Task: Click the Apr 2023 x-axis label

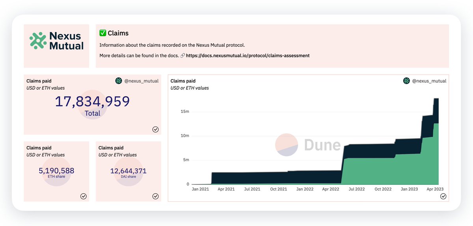Action: [x=435, y=189]
